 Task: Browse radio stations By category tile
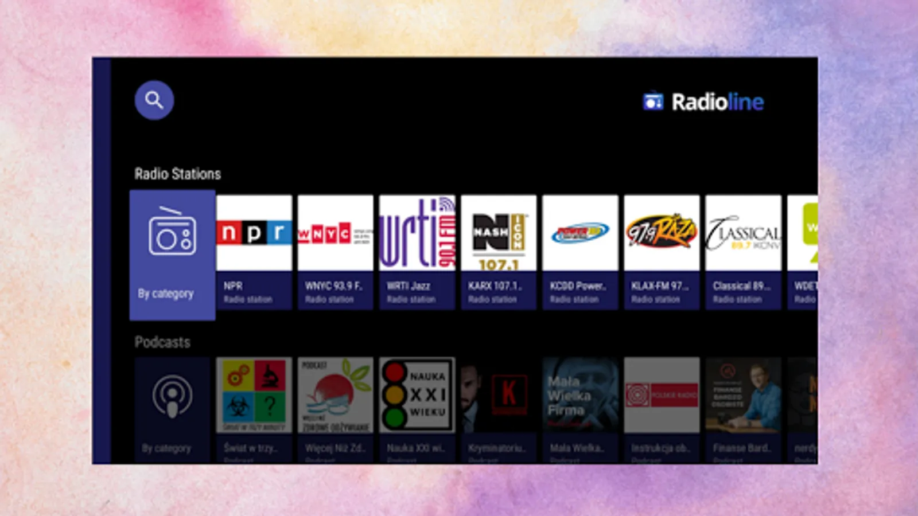coord(173,255)
